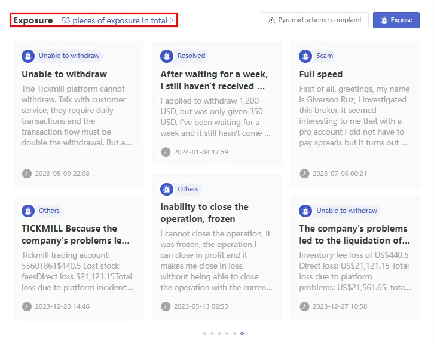
Task: Click clock icon next to 2023-05-13 06:53
Action: 166,306
